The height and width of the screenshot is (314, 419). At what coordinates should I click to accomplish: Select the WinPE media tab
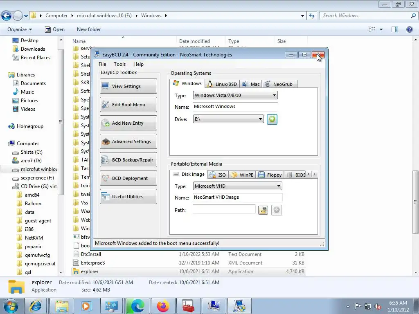coord(242,175)
